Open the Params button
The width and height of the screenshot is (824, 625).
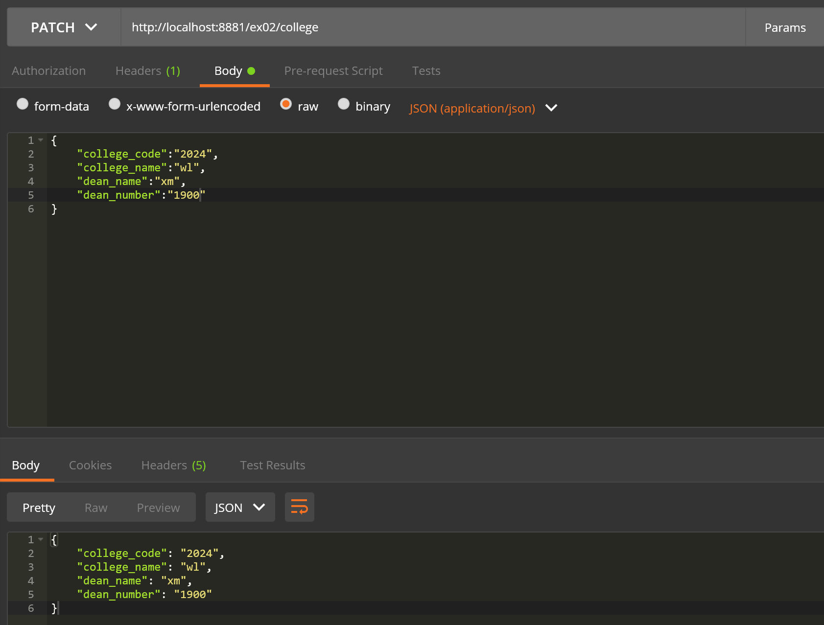coord(785,27)
